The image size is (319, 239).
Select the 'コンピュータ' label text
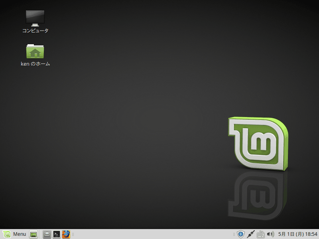pos(35,31)
